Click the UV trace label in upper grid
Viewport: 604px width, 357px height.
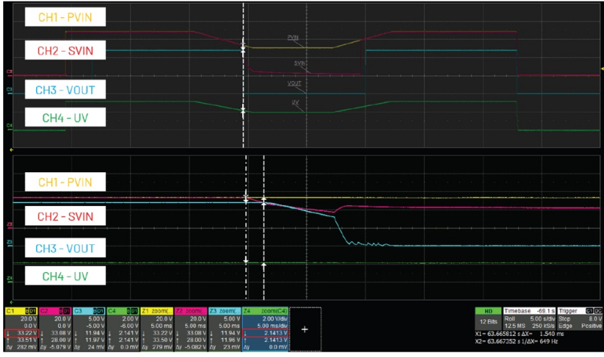point(296,101)
